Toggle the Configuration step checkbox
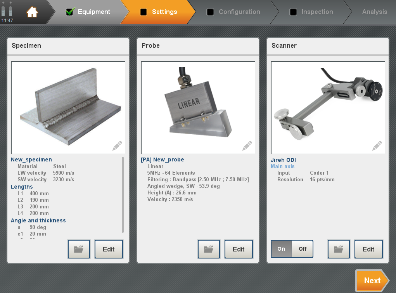Image resolution: width=396 pixels, height=293 pixels. coord(210,12)
